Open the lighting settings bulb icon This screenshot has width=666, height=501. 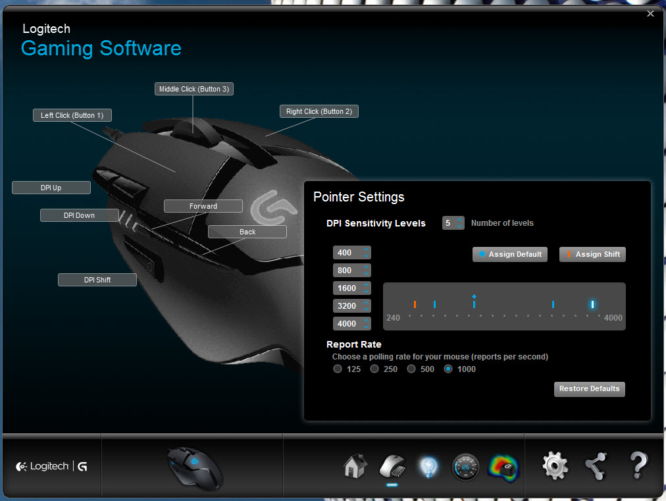[428, 467]
